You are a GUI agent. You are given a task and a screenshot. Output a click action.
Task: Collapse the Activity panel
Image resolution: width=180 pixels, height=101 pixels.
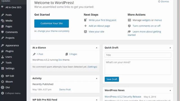click(x=96, y=79)
